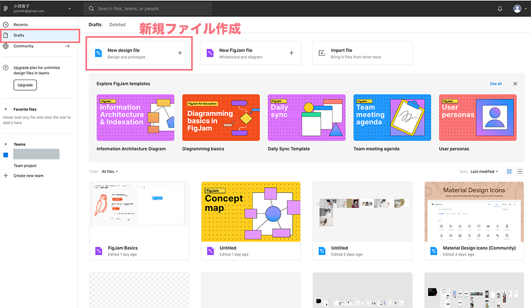Image resolution: width=531 pixels, height=308 pixels.
Task: Click the Import file icon
Action: coord(321,53)
